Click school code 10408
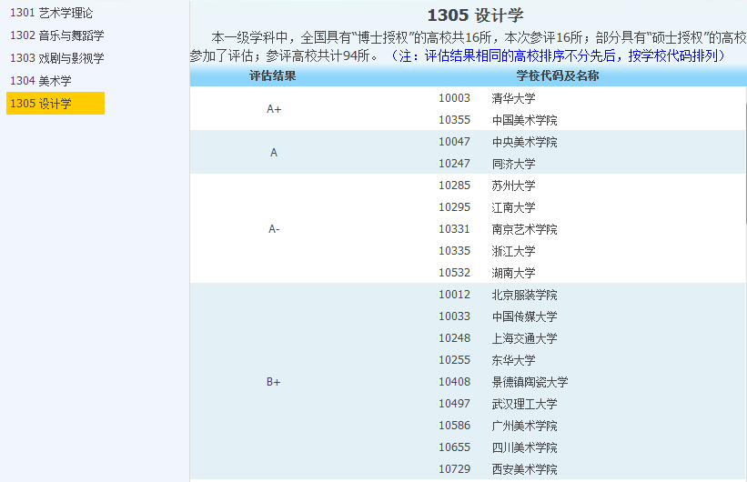Image resolution: width=747 pixels, height=482 pixels. click(455, 382)
